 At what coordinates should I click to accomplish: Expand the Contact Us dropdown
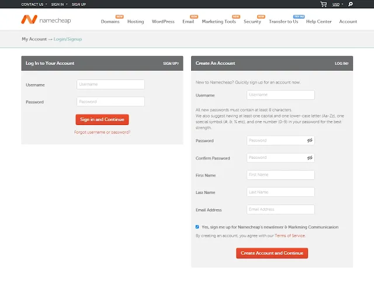click(34, 4)
